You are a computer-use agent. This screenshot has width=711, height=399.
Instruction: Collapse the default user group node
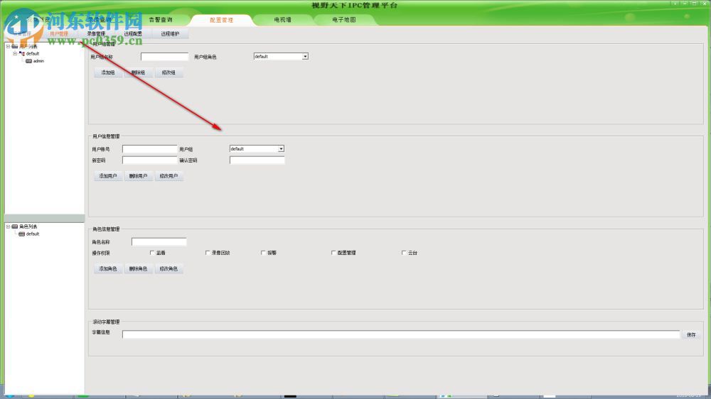15,53
